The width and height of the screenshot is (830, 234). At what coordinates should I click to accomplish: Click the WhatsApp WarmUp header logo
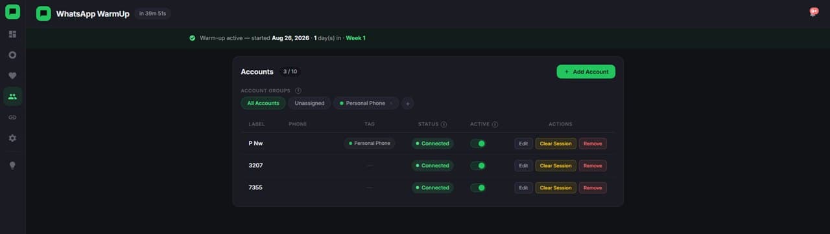[x=43, y=14]
